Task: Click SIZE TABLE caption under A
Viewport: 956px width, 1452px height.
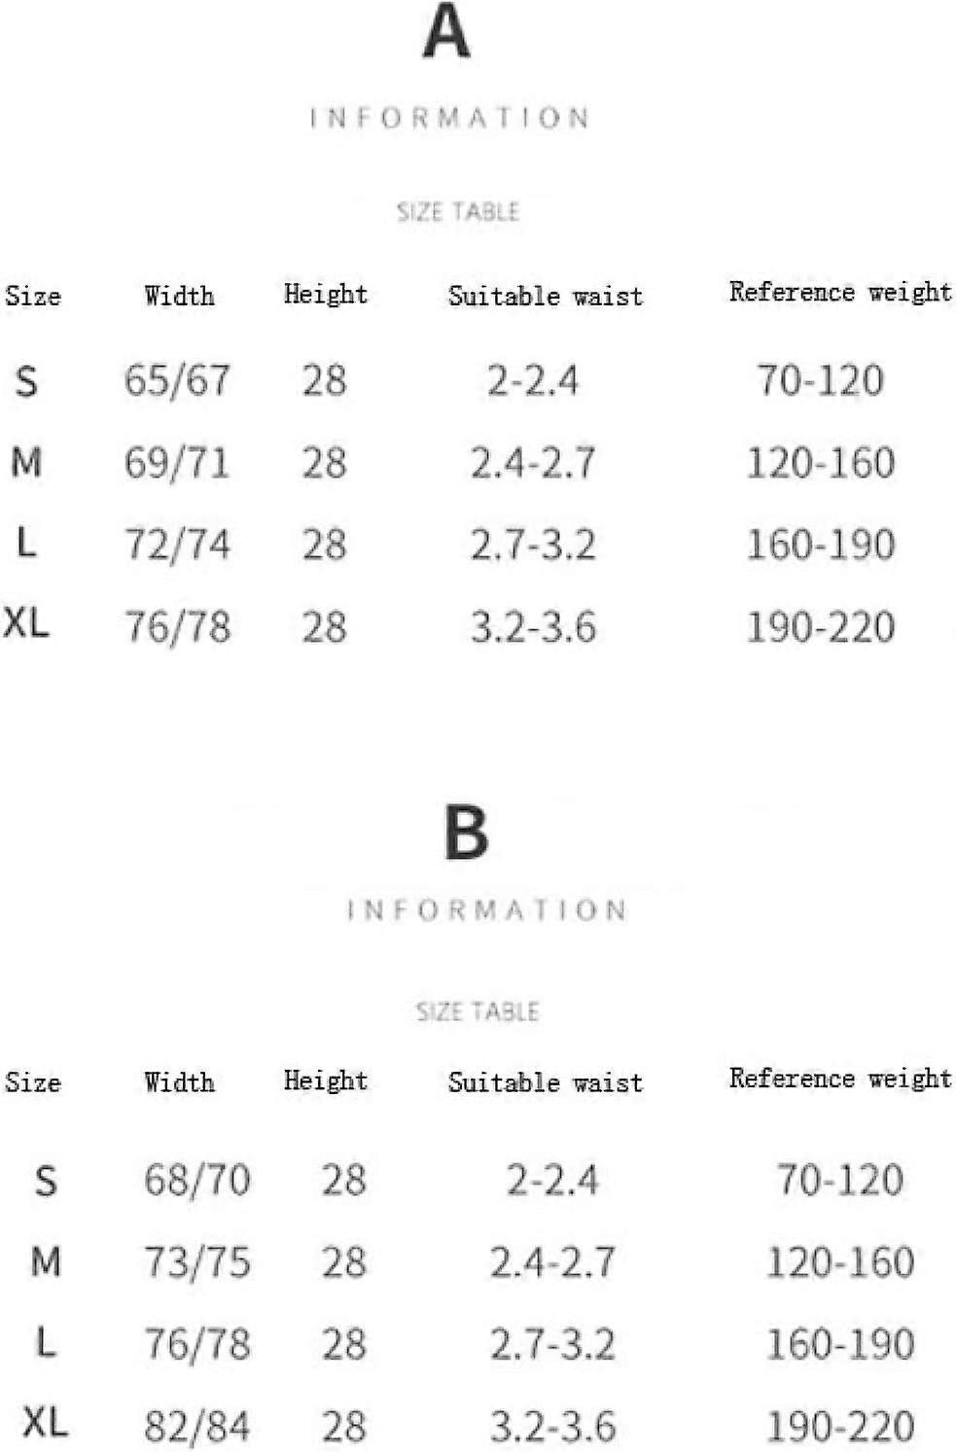Action: (458, 211)
